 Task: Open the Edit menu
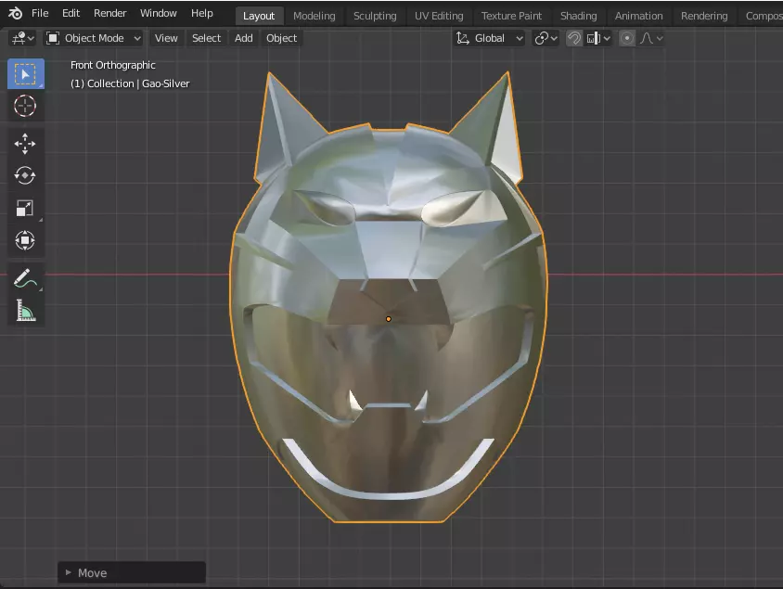[71, 14]
